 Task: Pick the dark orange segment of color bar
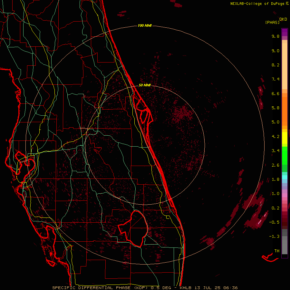pyautogui.click(x=285, y=111)
